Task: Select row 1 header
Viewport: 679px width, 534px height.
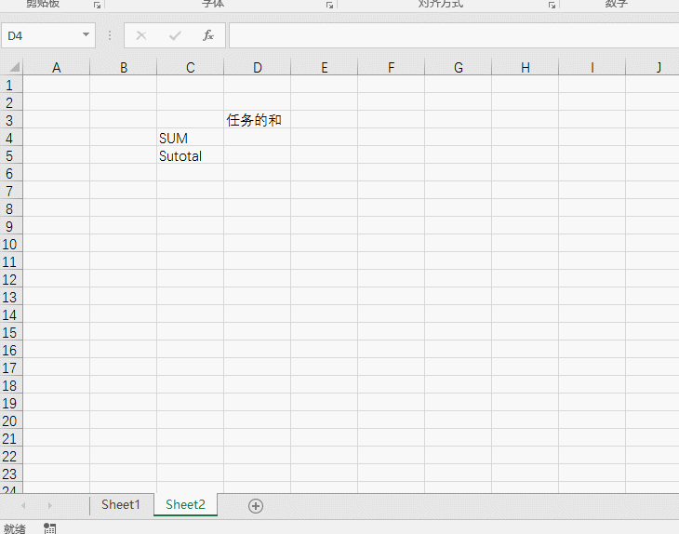Action: pyautogui.click(x=11, y=85)
